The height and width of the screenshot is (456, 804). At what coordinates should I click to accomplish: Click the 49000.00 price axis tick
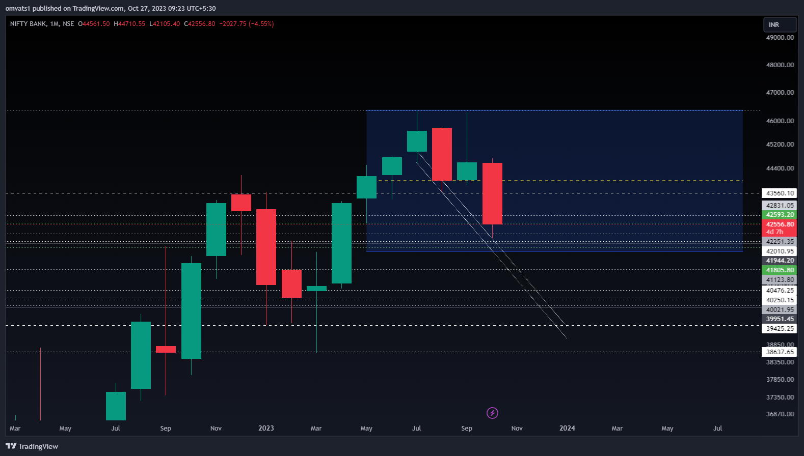click(x=780, y=37)
